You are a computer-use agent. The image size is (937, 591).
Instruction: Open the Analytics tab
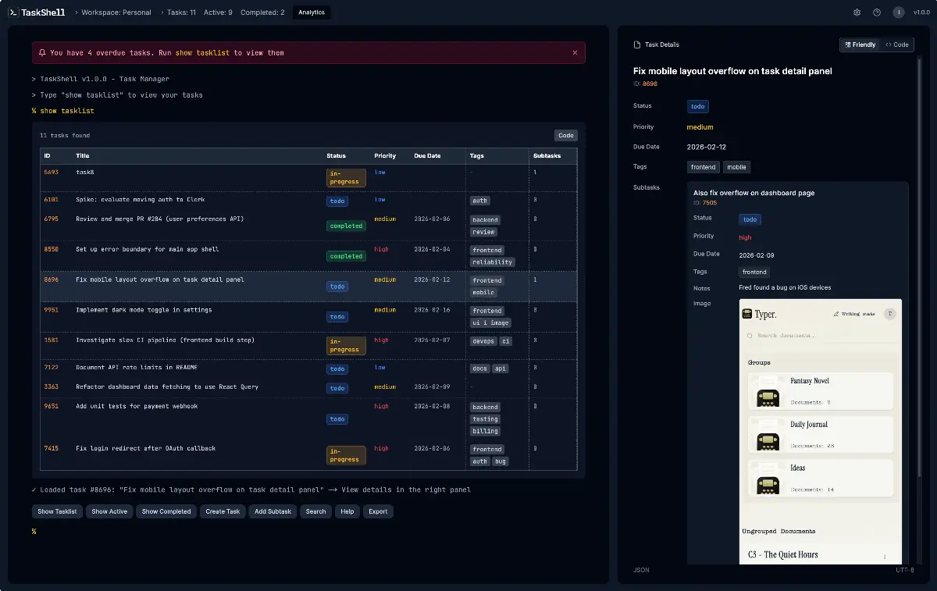[312, 12]
